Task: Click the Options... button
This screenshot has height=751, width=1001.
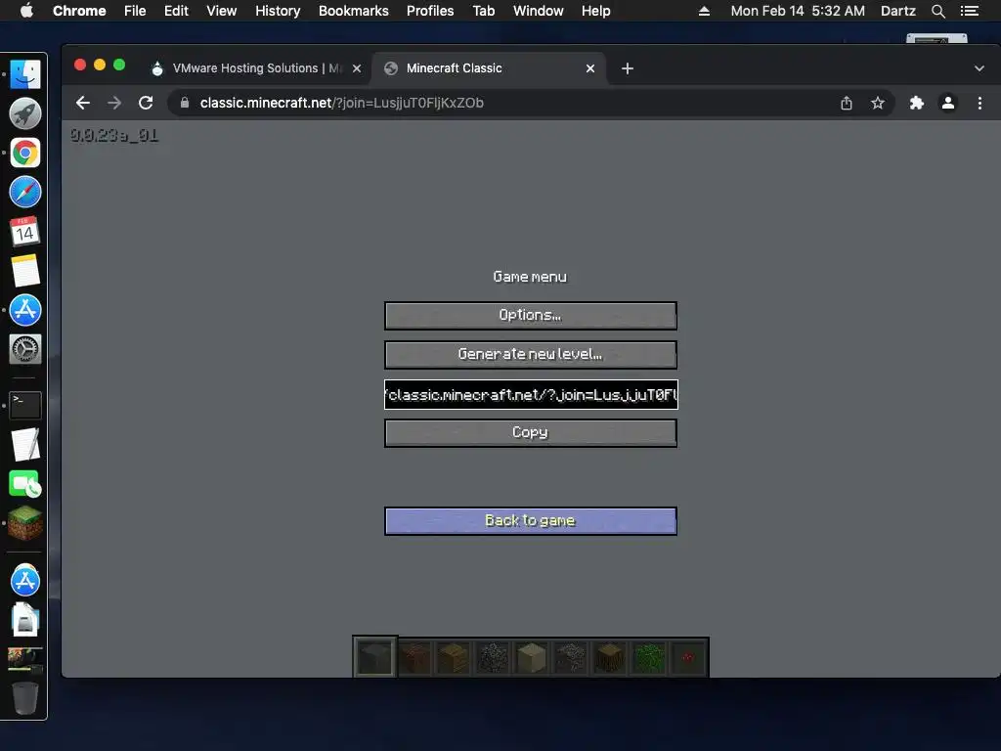Action: (531, 316)
